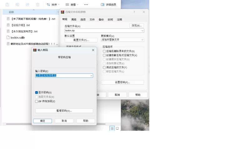
Task: Open the 更新模式 dropdown list
Action: (x=142, y=40)
